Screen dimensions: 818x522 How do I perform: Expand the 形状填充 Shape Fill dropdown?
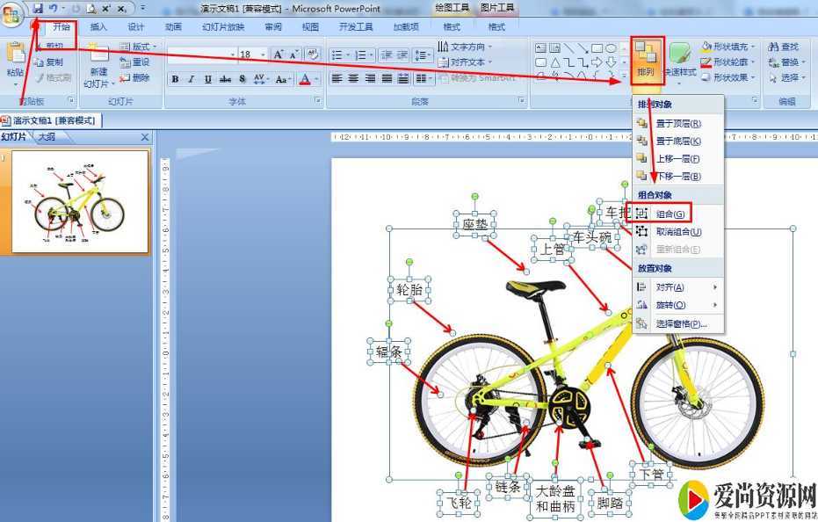755,47
